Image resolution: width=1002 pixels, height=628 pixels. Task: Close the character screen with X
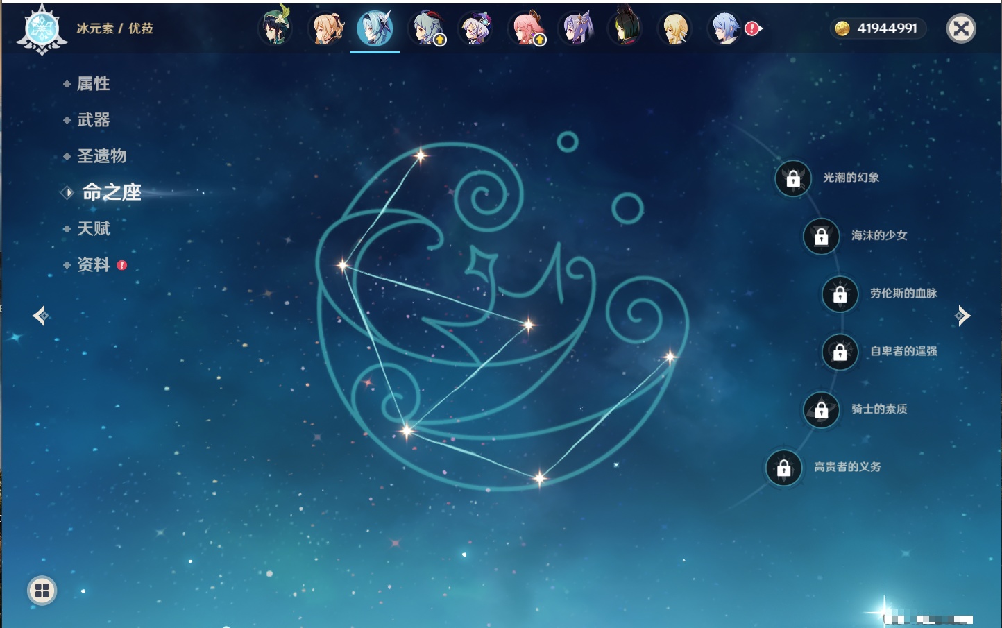[x=961, y=28]
